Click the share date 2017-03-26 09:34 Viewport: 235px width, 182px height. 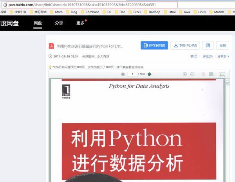(x=66, y=56)
